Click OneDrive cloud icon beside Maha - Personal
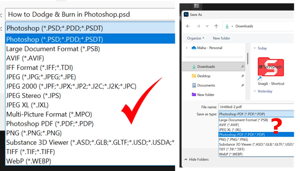This screenshot has height=171, width=300. 194,48
